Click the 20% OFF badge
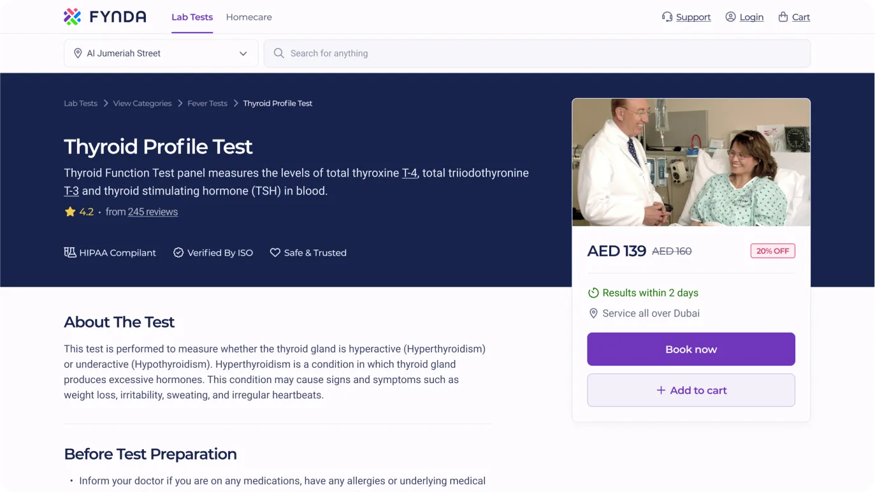 pyautogui.click(x=772, y=251)
